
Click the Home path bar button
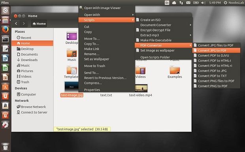point(39,24)
